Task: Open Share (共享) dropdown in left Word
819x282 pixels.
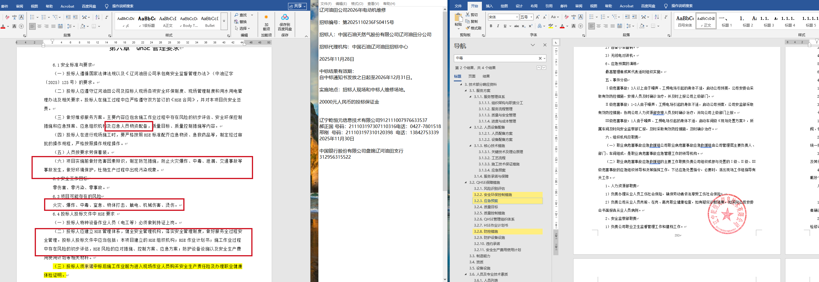Action: pyautogui.click(x=297, y=6)
